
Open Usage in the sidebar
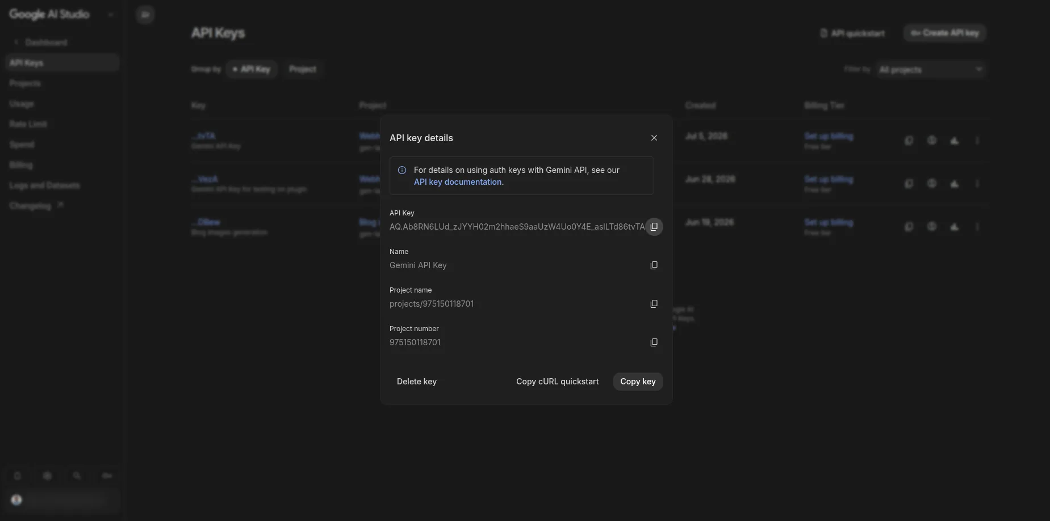point(22,104)
